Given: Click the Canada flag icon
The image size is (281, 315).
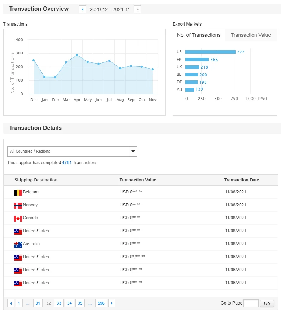Looking at the screenshot, I should pyautogui.click(x=18, y=219).
